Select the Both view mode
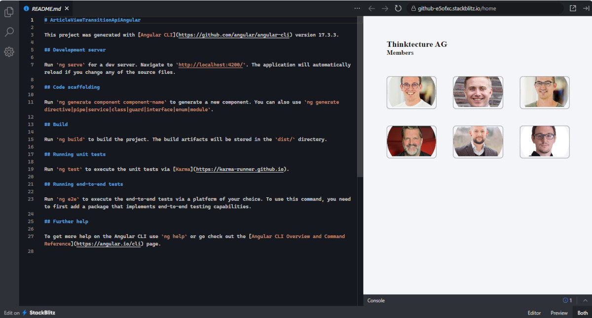Image resolution: width=592 pixels, height=318 pixels. 582,313
